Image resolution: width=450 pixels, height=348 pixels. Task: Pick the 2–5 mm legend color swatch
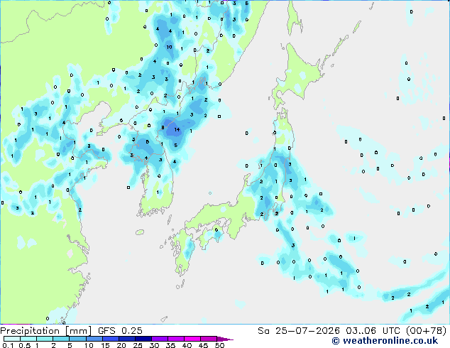[61, 339]
